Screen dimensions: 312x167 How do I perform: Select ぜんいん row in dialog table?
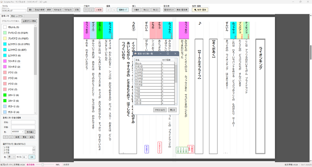(154, 63)
